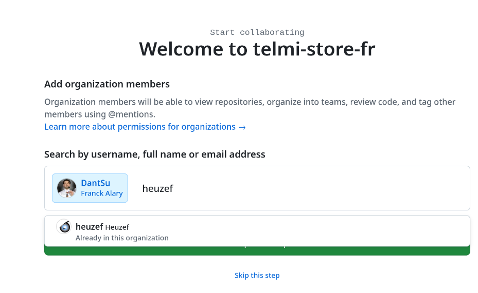Click the typed text "heuzef" in the search field

point(157,188)
